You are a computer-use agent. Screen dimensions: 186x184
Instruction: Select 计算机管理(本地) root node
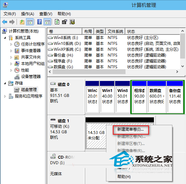pyautogui.click(x=24, y=31)
